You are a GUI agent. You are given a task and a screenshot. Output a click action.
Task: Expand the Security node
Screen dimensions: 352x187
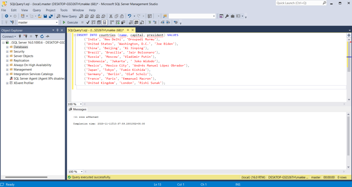(x=7, y=51)
